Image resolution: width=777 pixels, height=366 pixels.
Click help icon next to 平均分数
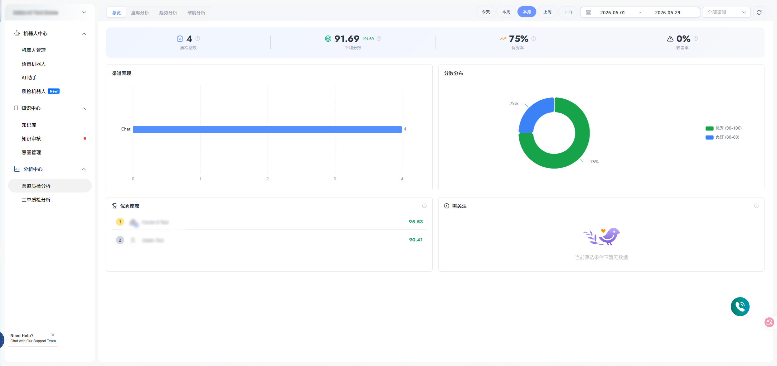[379, 39]
